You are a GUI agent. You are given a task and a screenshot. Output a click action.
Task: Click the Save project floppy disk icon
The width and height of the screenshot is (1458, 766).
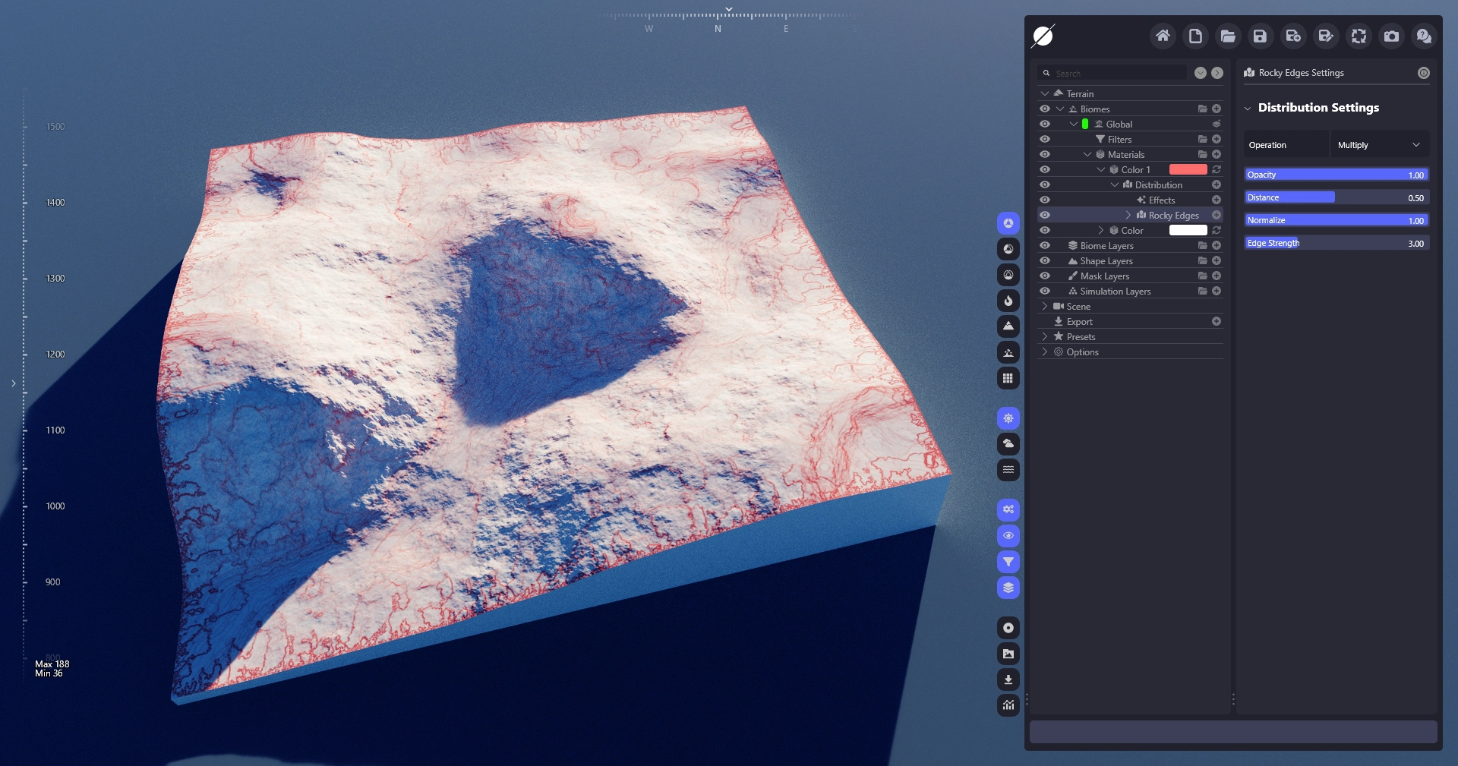(1260, 36)
